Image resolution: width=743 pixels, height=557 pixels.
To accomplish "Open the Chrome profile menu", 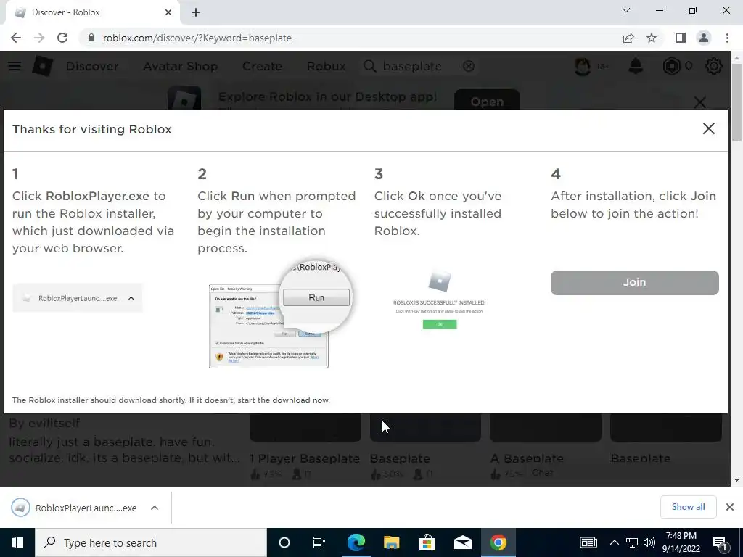I will pyautogui.click(x=704, y=38).
